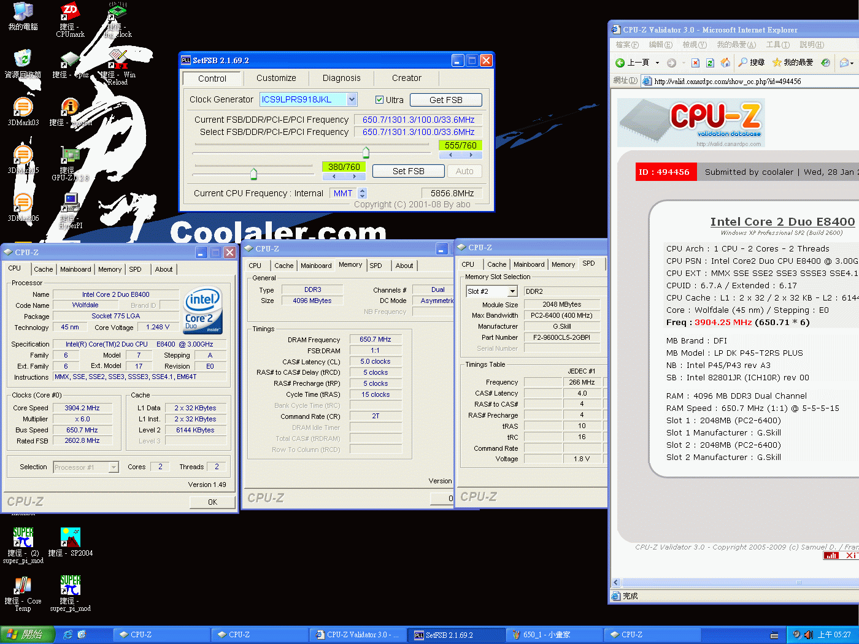Click the IE address bar URL
859x644 pixels.
pyautogui.click(x=728, y=81)
